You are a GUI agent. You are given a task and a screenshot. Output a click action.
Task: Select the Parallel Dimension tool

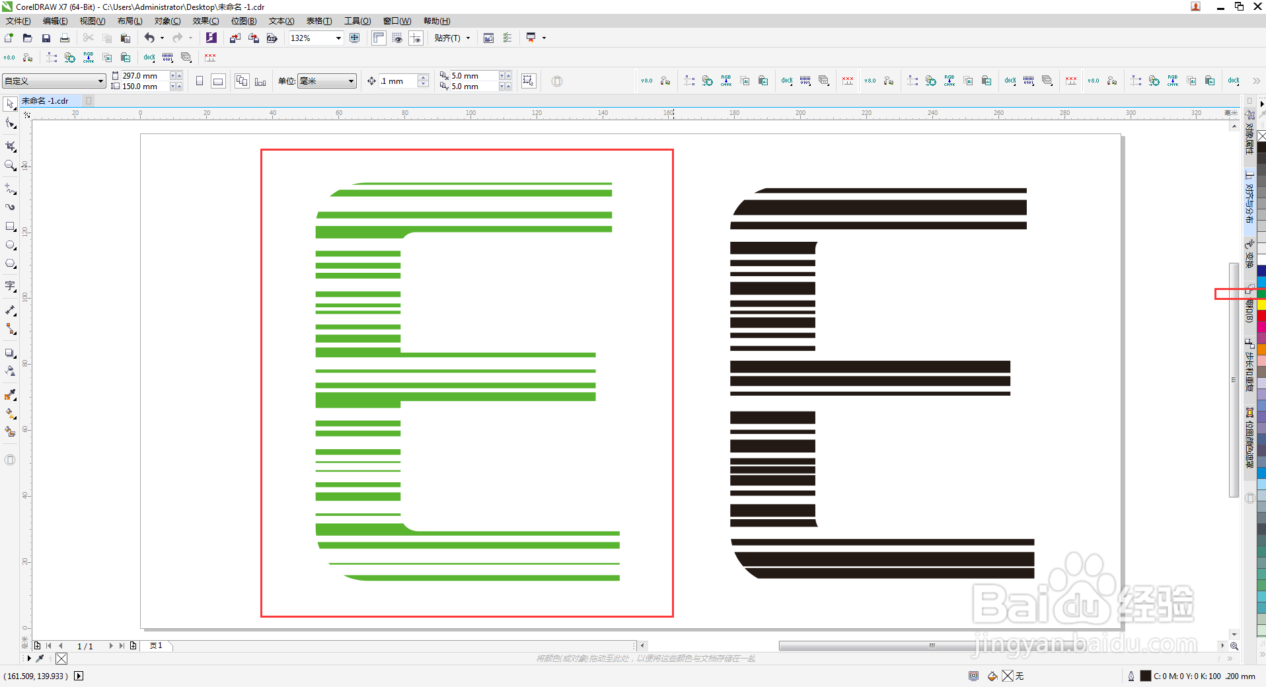[11, 310]
